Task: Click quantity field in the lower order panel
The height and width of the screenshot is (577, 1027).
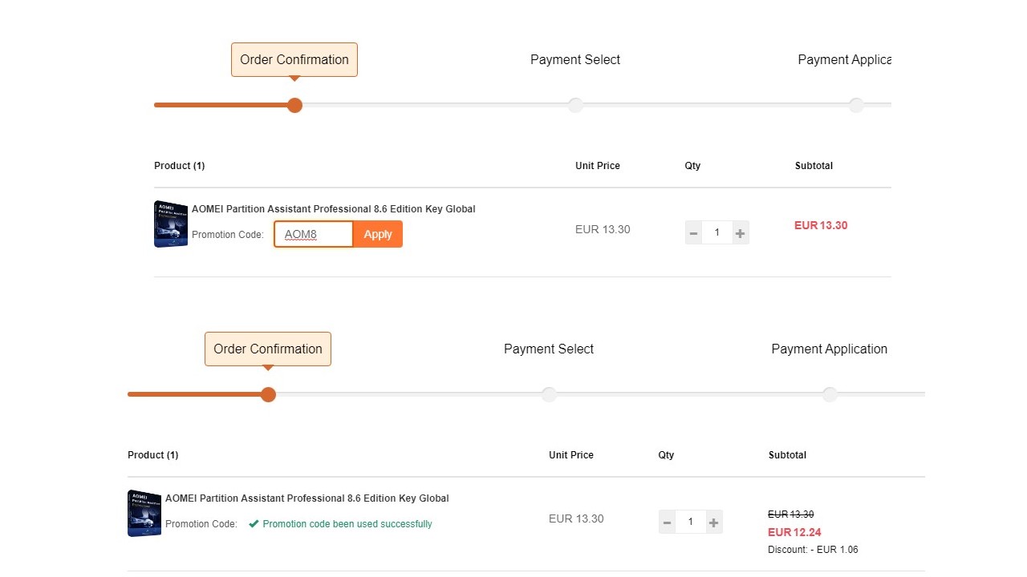Action: pos(690,523)
